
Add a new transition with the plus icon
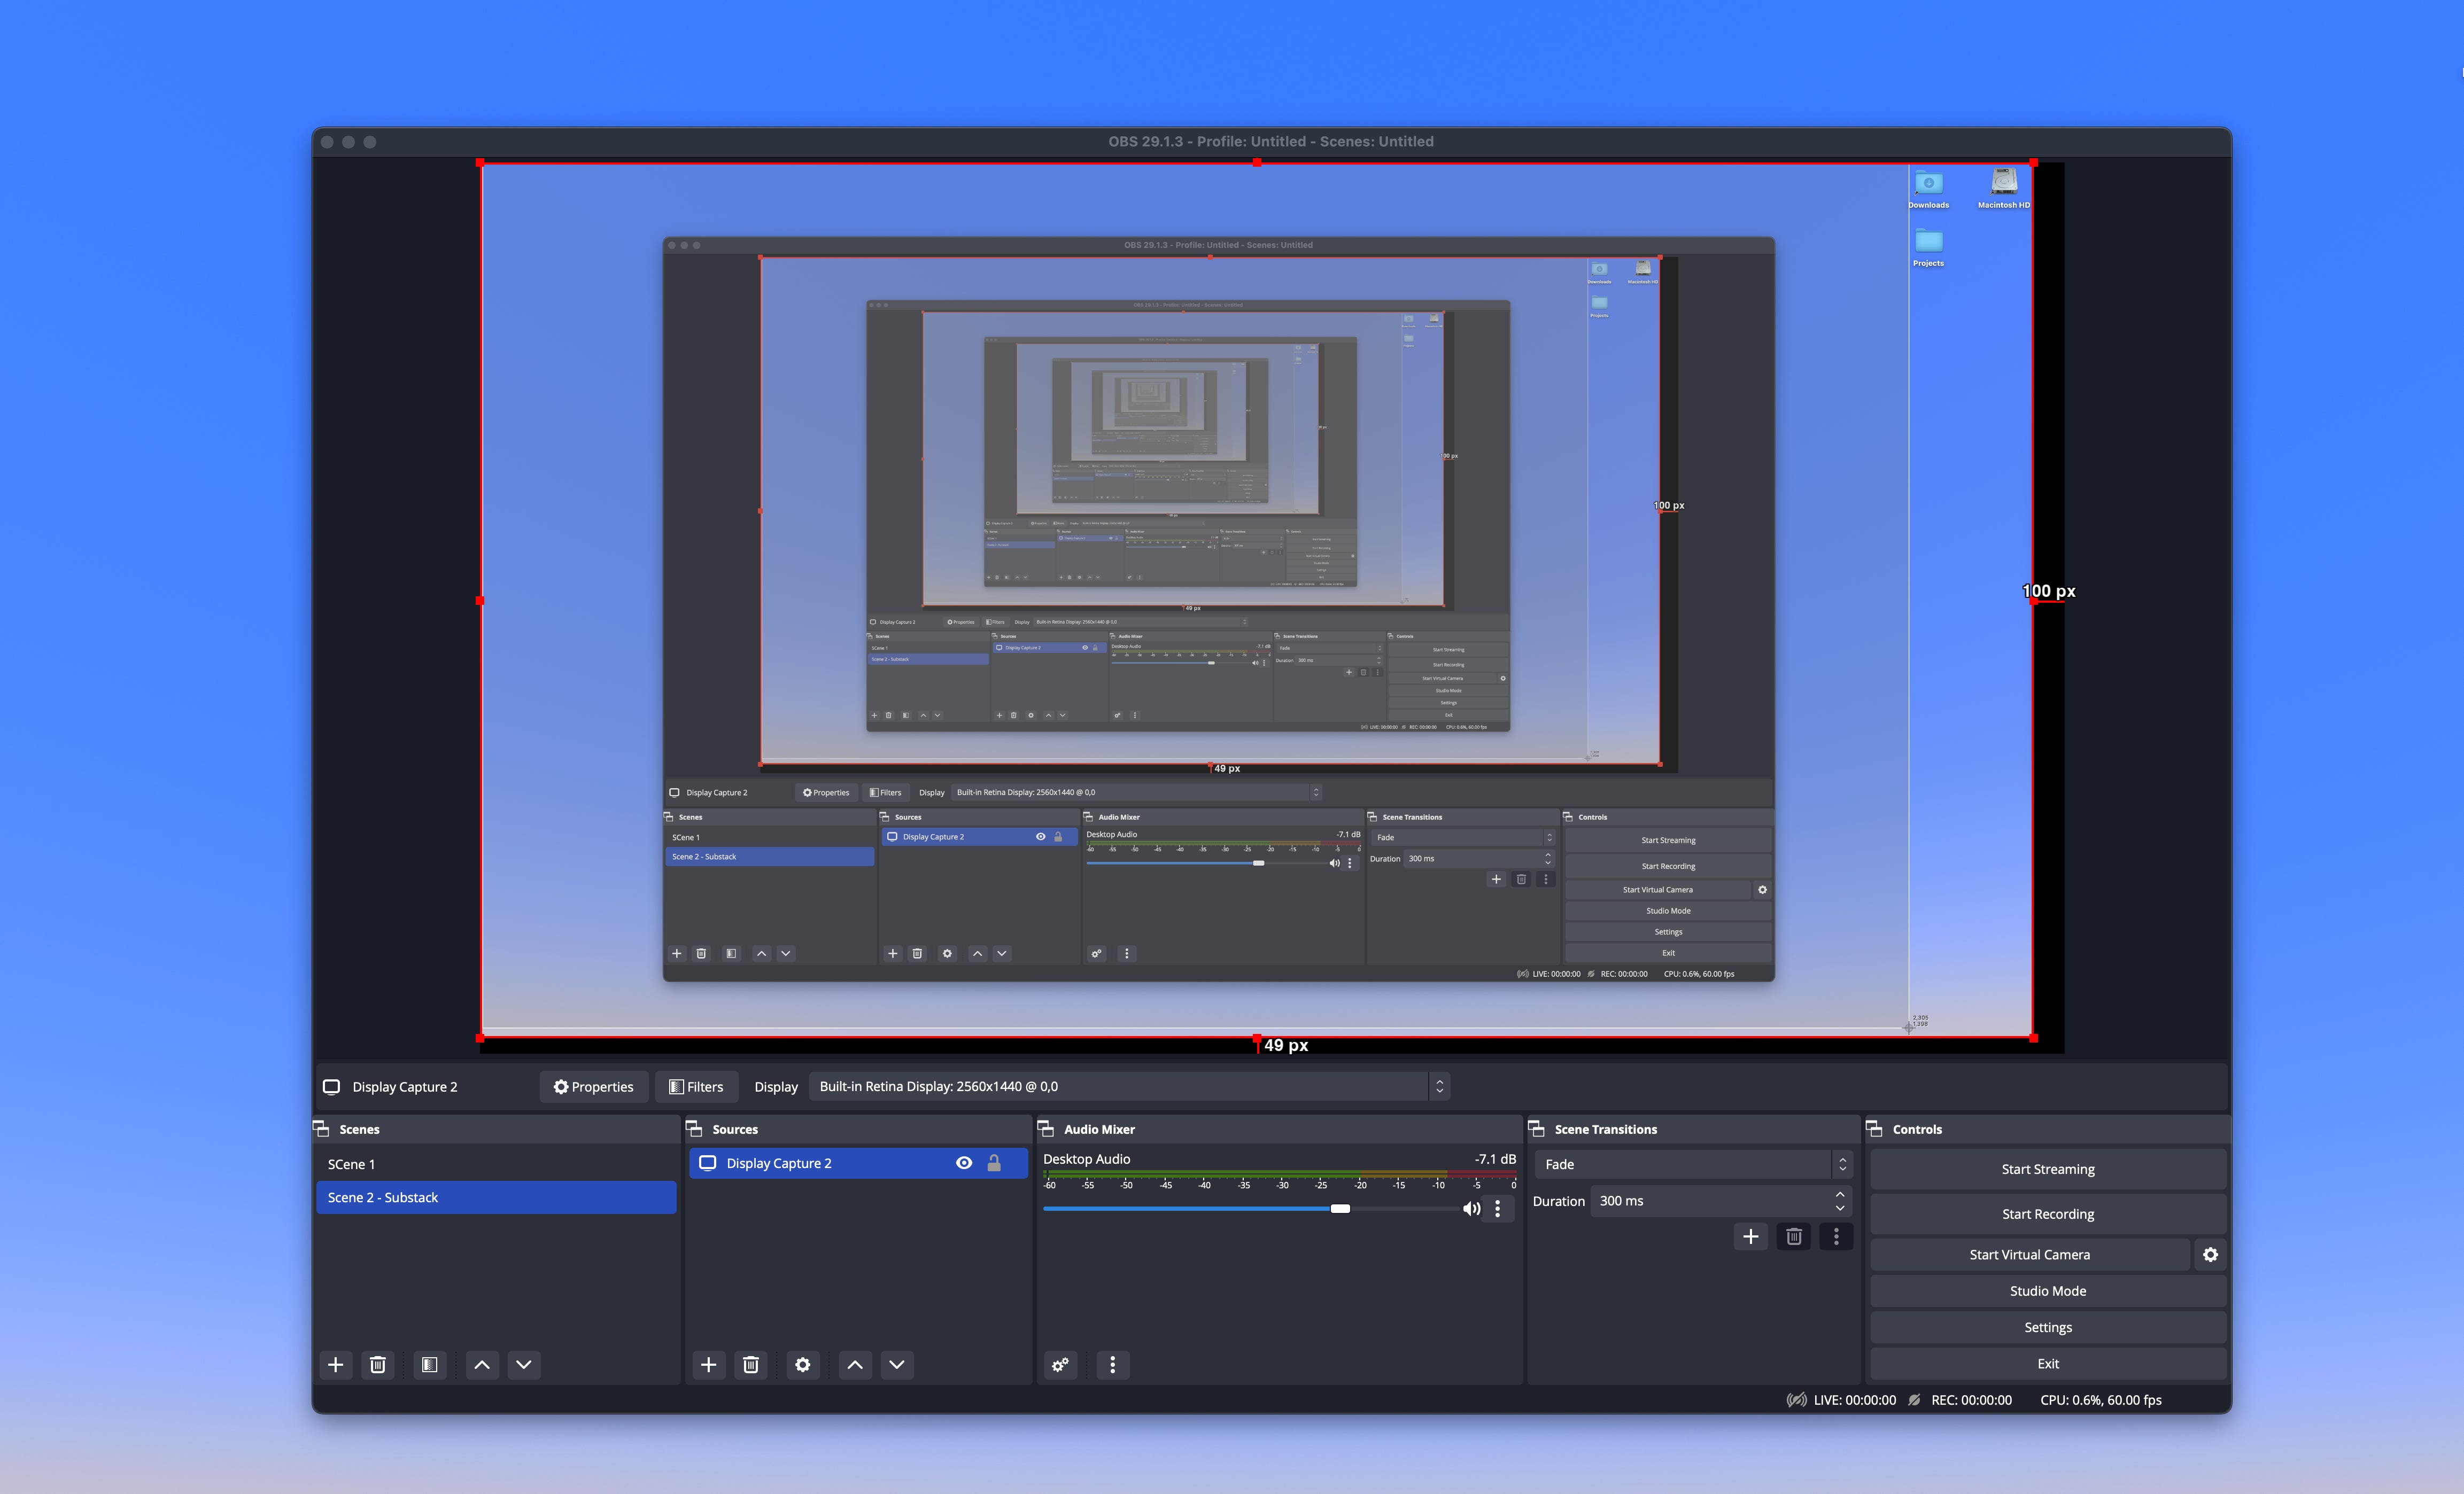tap(1750, 1236)
